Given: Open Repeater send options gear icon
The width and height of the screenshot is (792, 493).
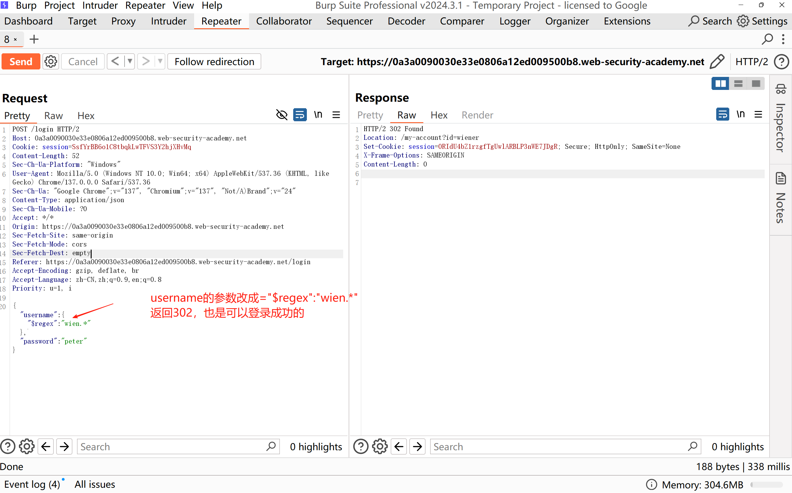Looking at the screenshot, I should click(x=51, y=62).
